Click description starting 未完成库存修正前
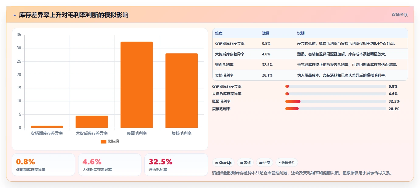Image resolution: width=420 pixels, height=188 pixels. pyautogui.click(x=348, y=65)
